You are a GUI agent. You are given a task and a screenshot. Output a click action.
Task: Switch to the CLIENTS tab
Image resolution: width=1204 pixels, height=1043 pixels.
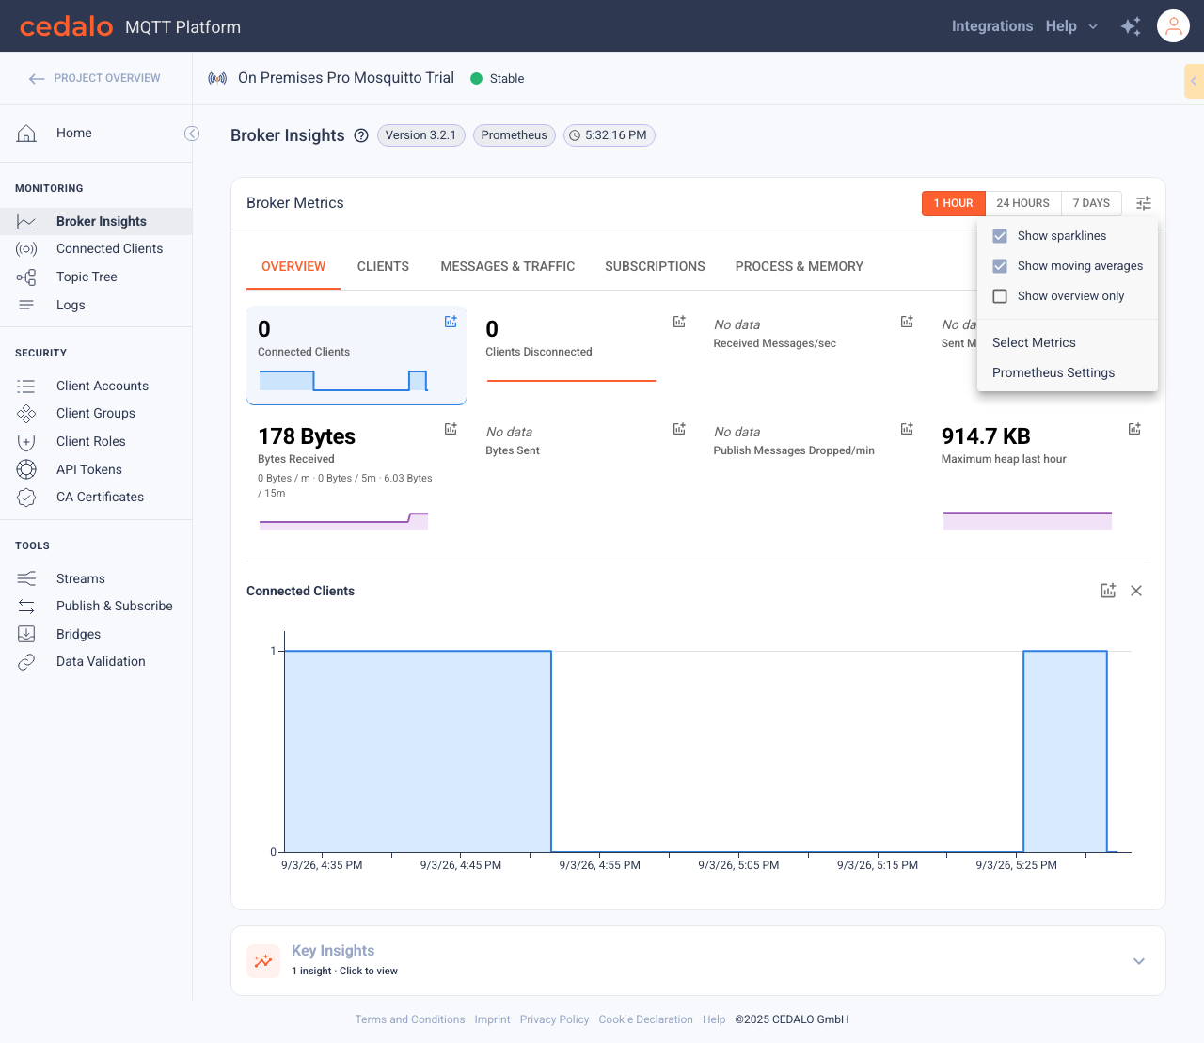pos(383,267)
